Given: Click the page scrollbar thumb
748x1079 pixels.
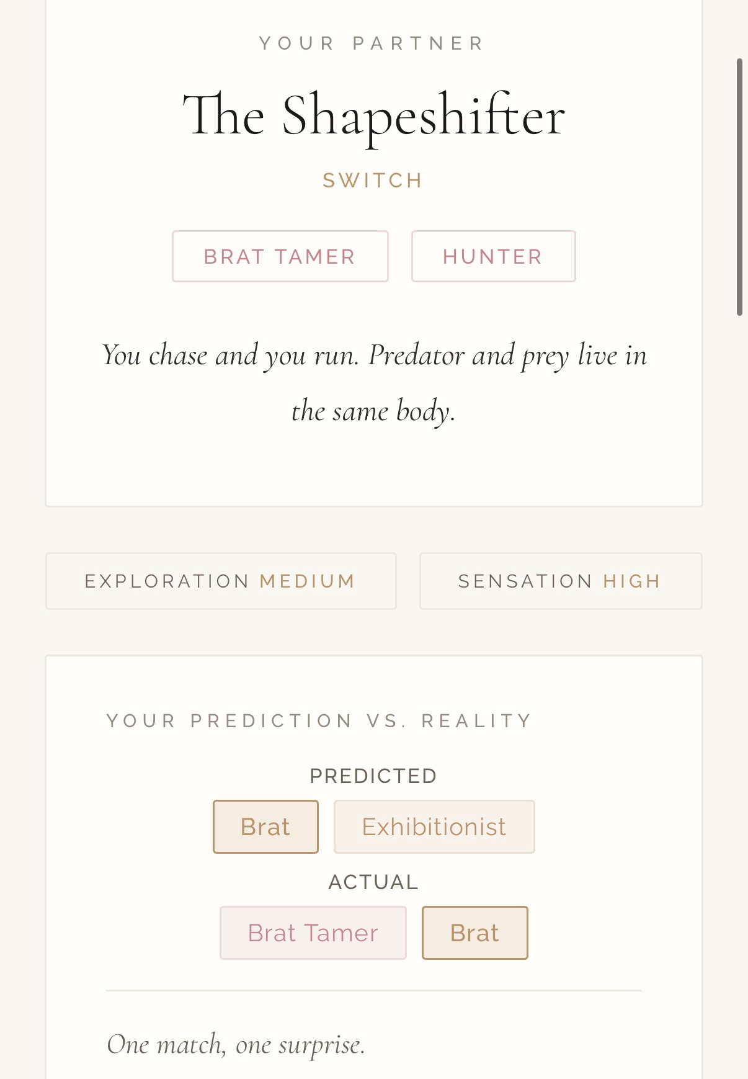Looking at the screenshot, I should tap(739, 186).
